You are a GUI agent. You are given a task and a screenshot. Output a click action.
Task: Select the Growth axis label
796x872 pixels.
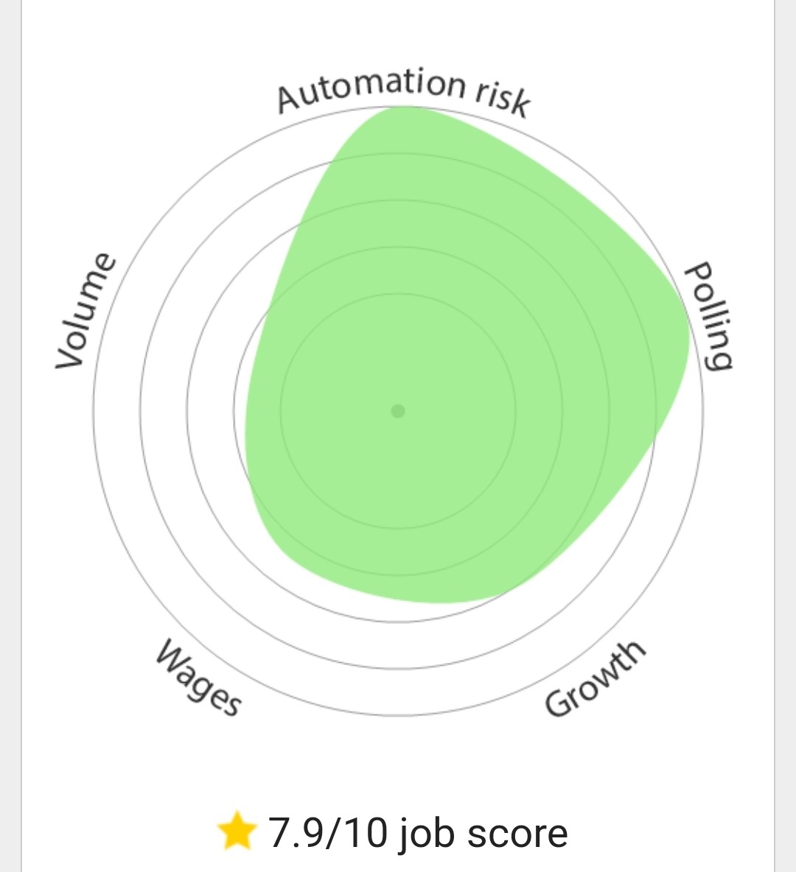[x=595, y=678]
